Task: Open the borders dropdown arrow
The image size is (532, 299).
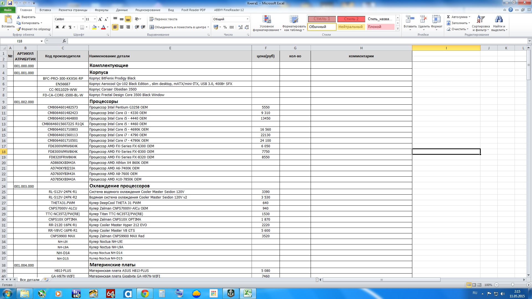Action: click(x=86, y=27)
